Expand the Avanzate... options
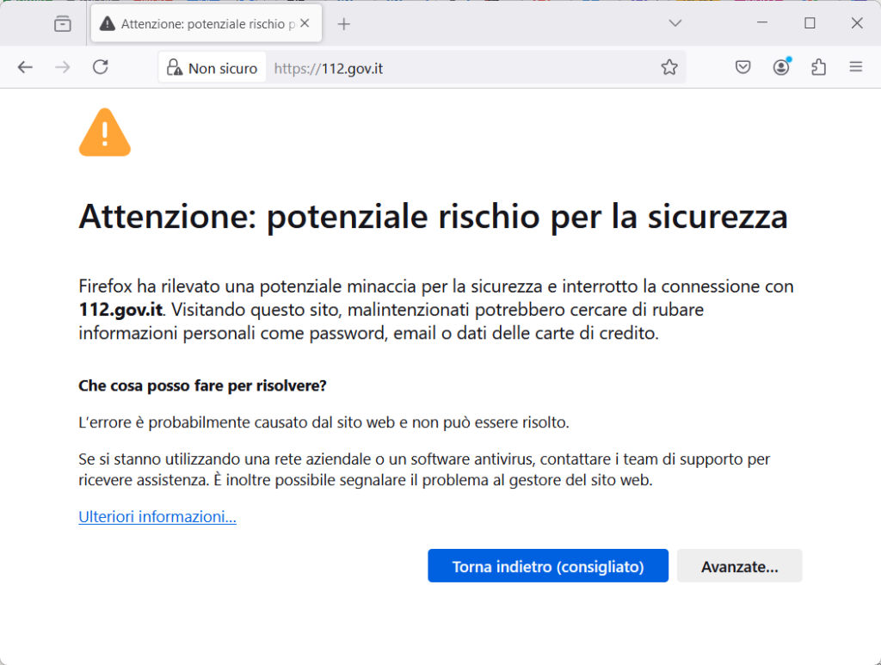The image size is (881, 665). 739,566
